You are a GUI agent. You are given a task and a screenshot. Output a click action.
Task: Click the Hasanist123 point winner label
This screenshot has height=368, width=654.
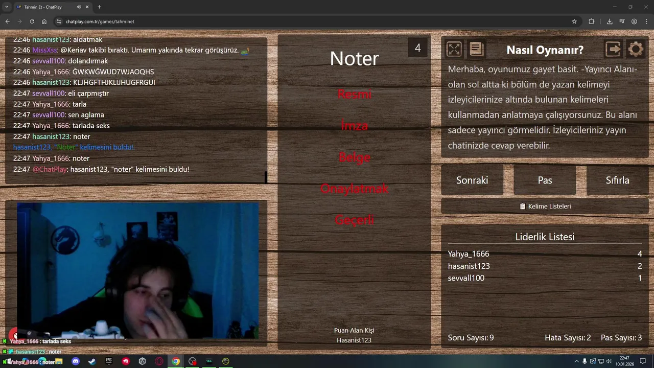click(354, 340)
